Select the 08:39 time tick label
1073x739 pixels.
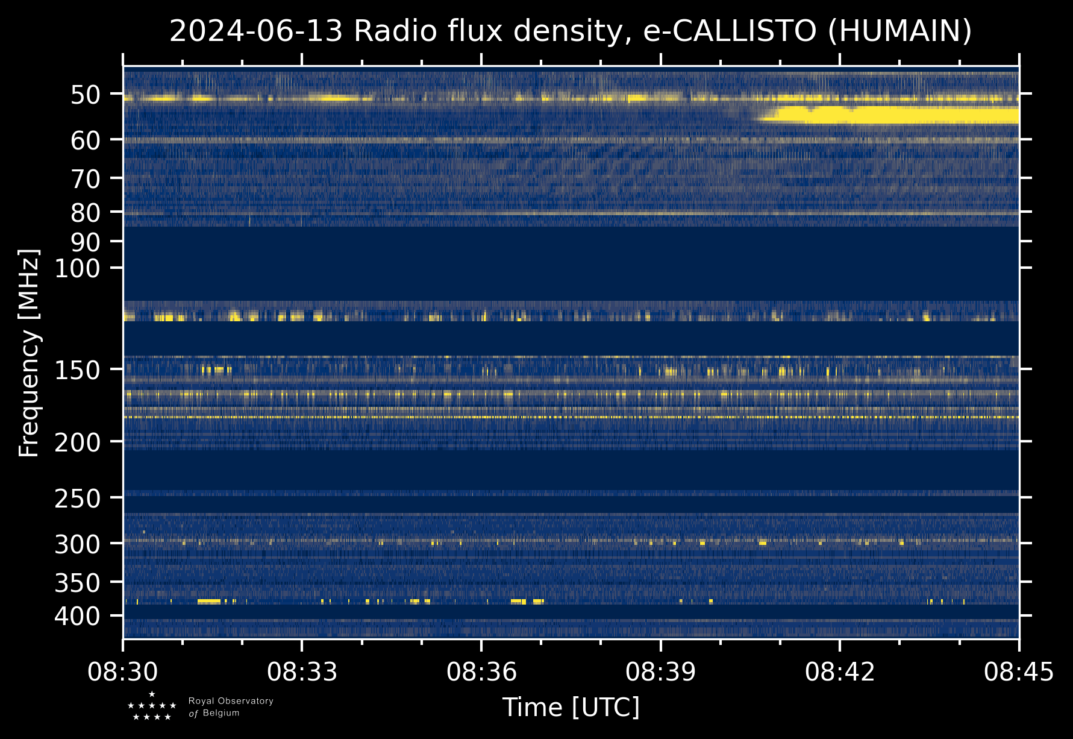click(660, 671)
